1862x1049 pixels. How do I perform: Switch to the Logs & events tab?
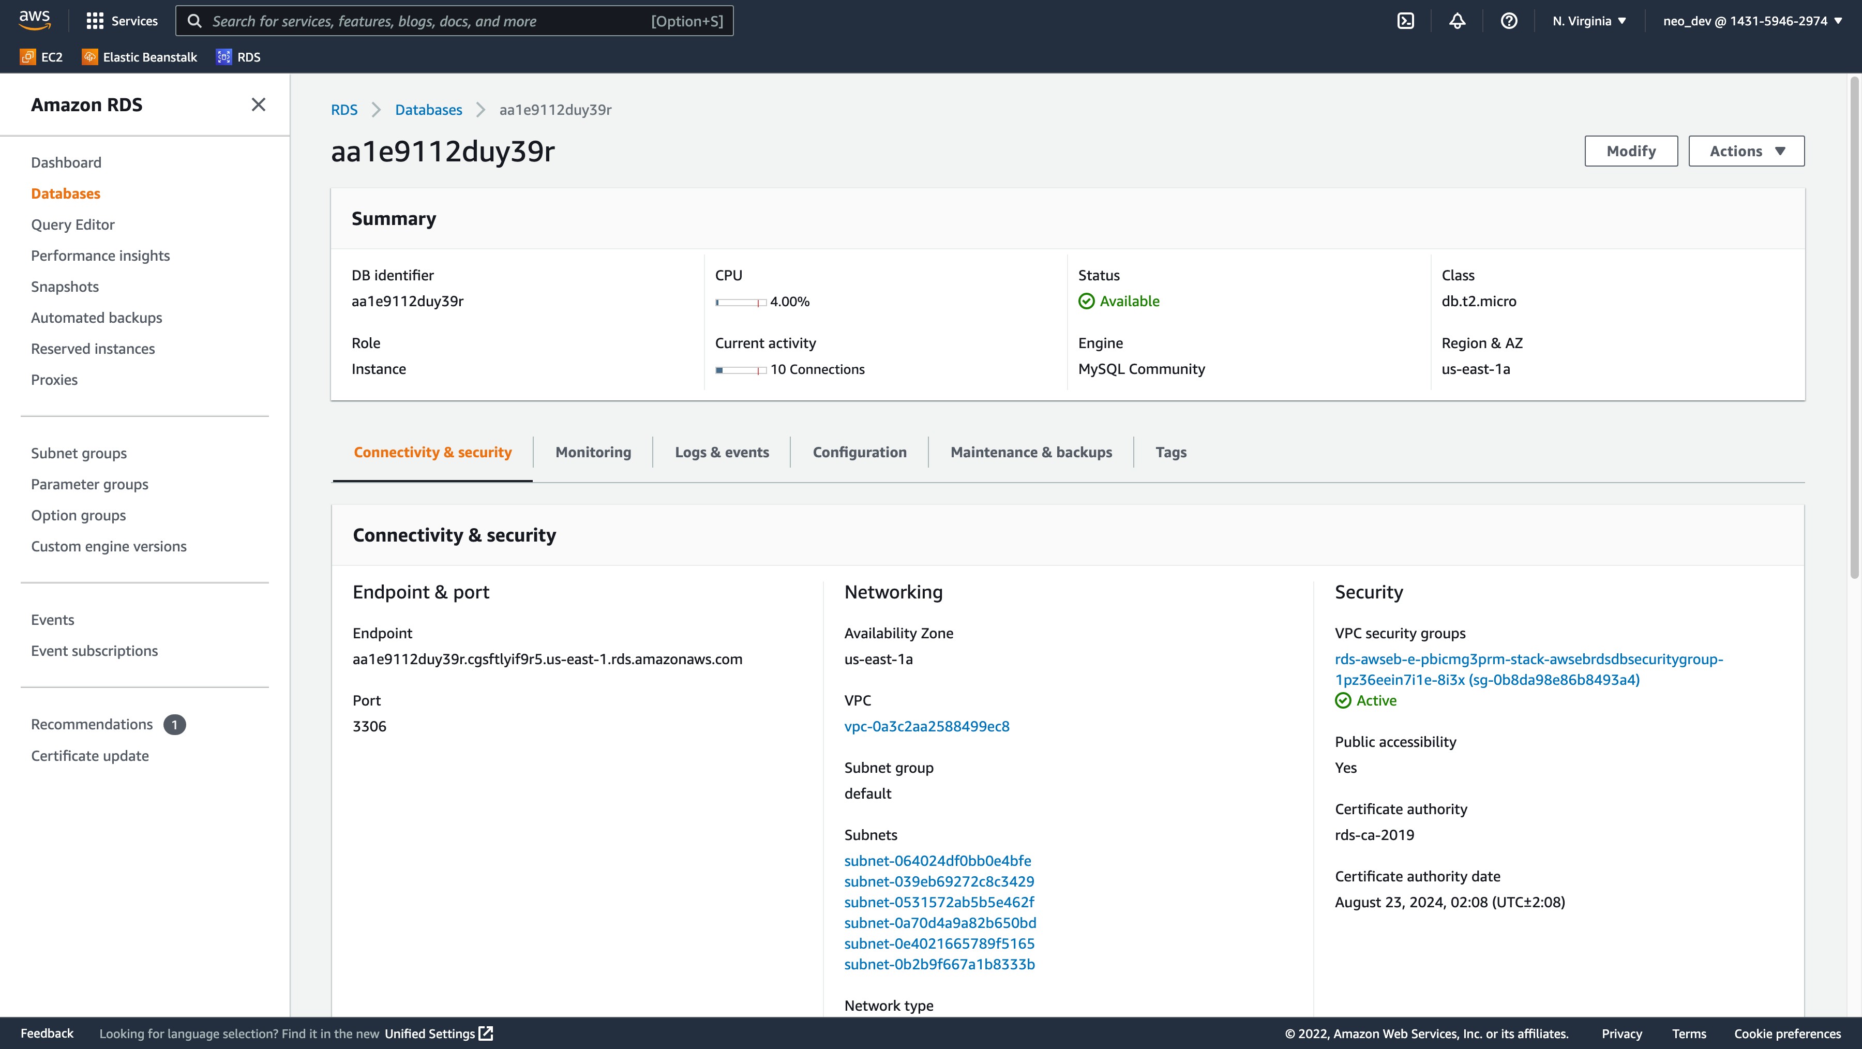click(722, 453)
